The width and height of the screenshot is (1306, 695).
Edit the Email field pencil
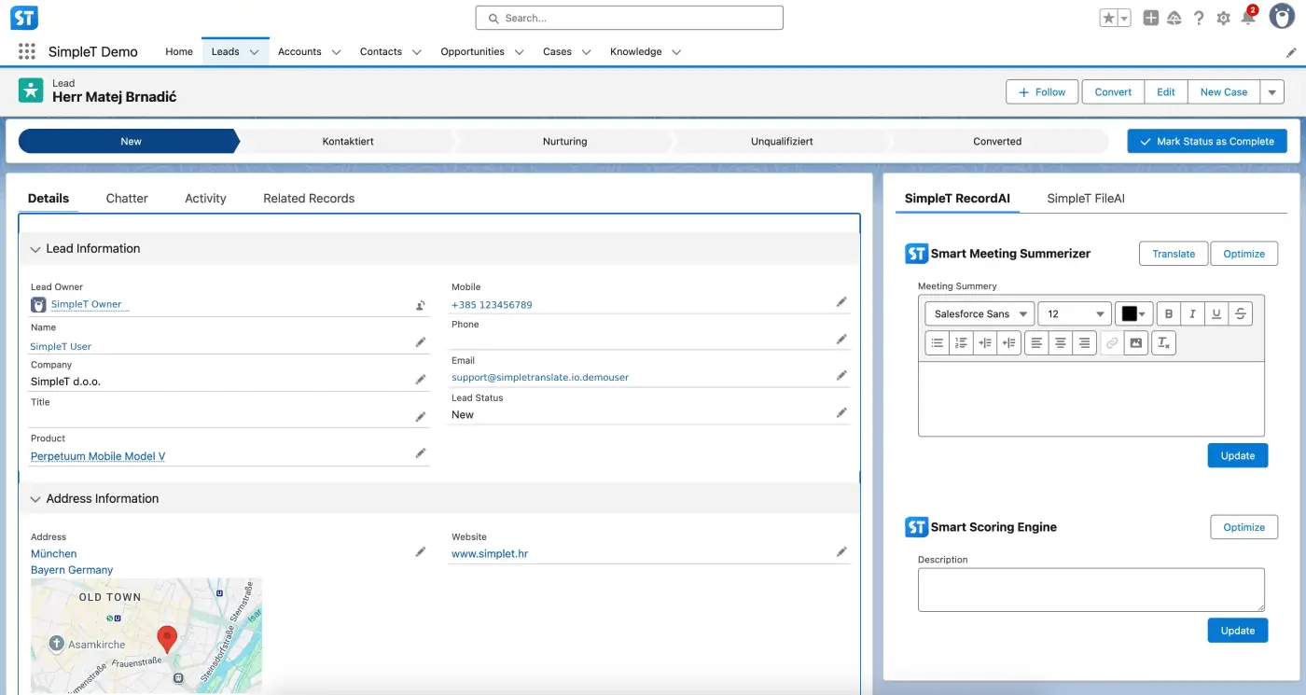(x=841, y=375)
